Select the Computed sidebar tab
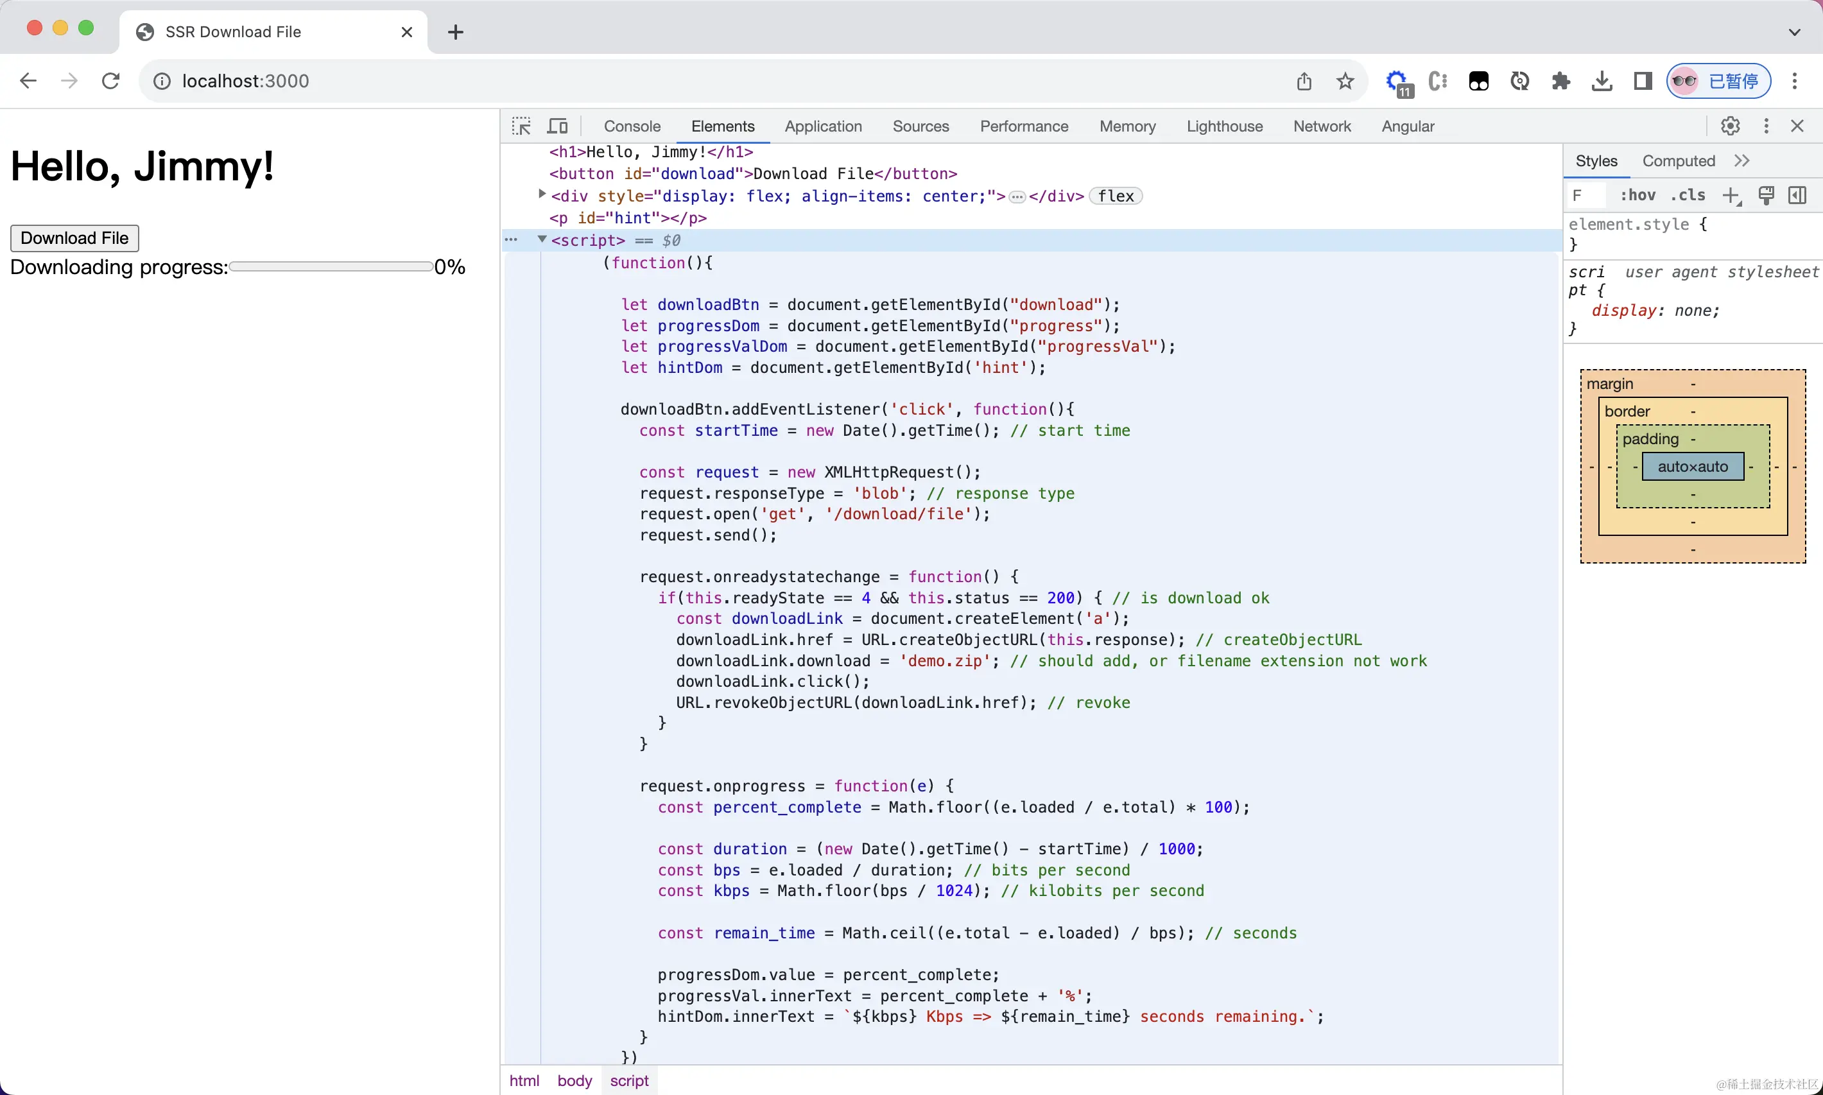This screenshot has height=1095, width=1823. coord(1679,161)
